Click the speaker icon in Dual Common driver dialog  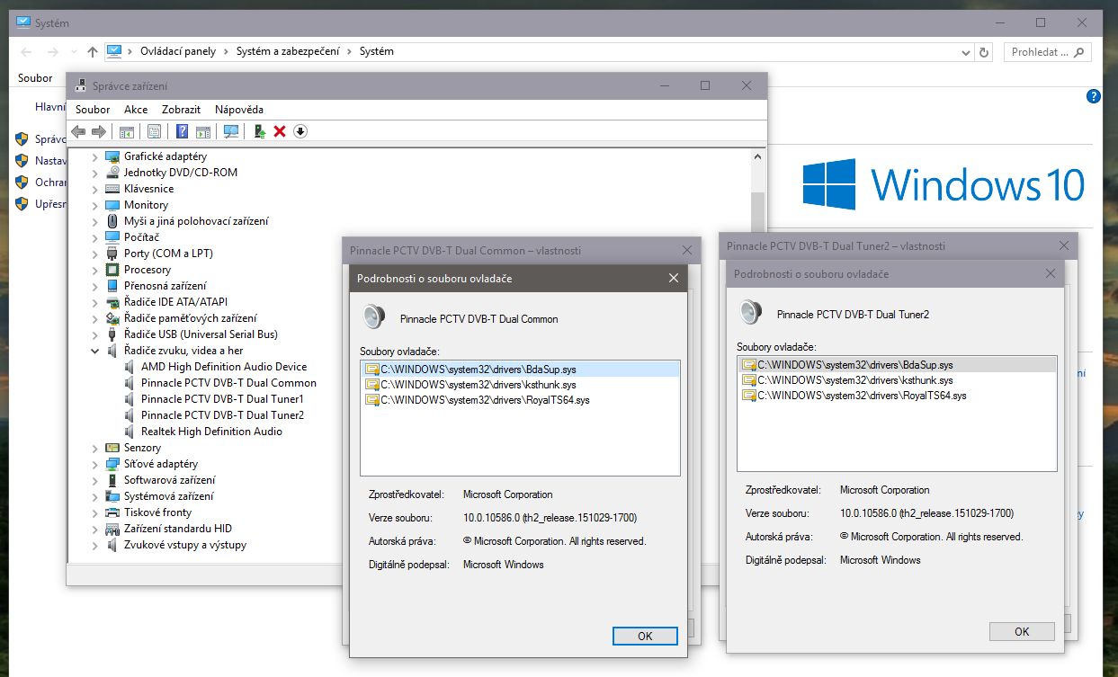click(373, 317)
